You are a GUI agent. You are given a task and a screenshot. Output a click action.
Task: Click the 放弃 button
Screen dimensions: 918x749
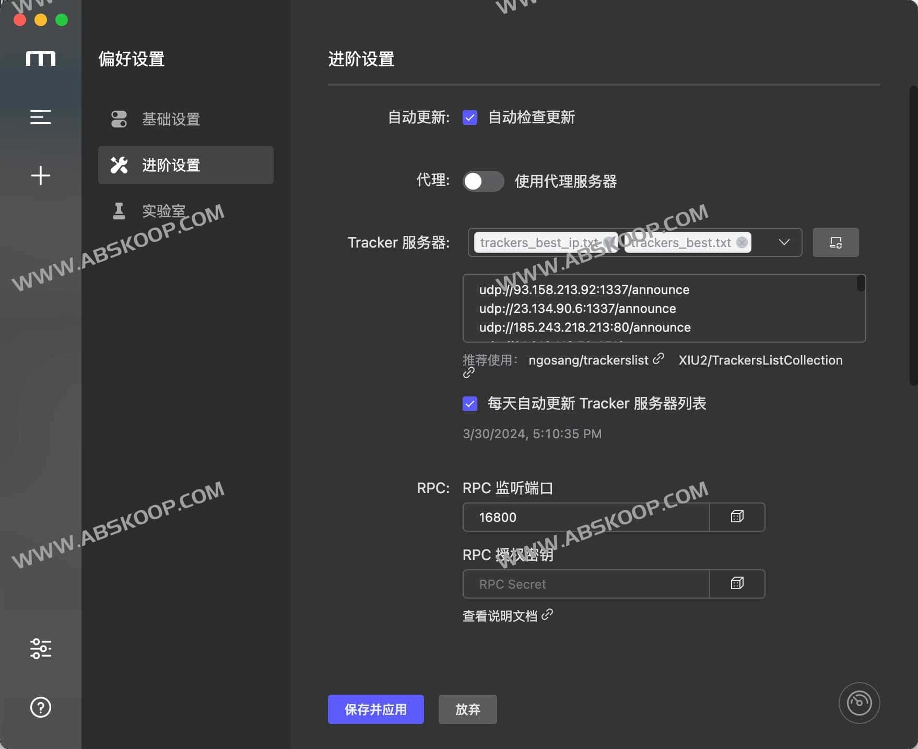467,709
